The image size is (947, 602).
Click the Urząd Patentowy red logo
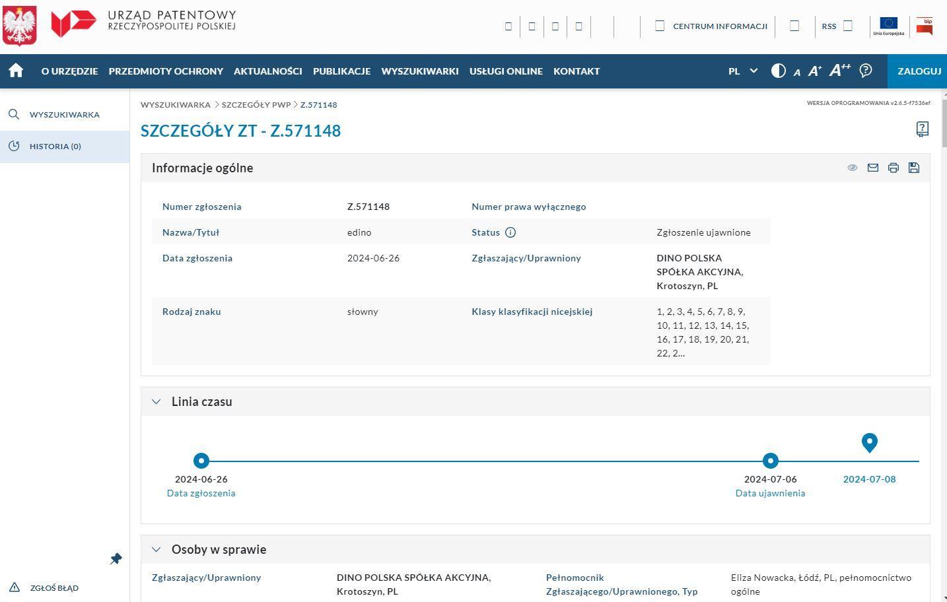point(74,24)
